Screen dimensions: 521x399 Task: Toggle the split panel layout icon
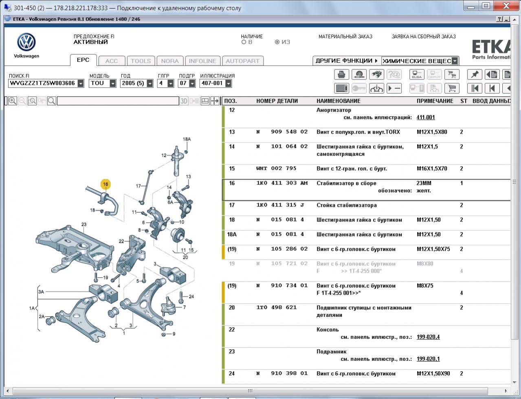[205, 101]
